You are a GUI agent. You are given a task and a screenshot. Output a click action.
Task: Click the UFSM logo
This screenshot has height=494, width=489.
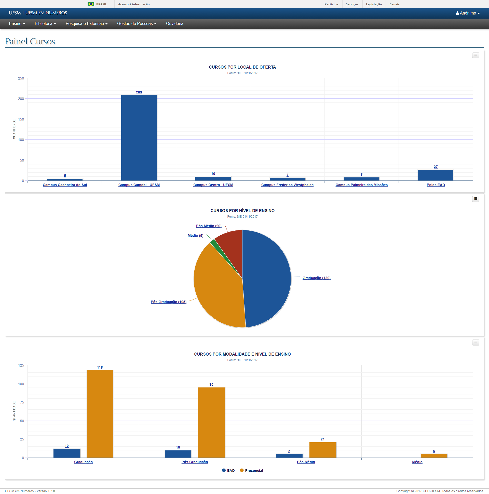pyautogui.click(x=14, y=13)
